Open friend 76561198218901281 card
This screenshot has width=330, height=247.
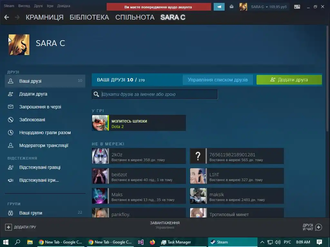click(x=237, y=156)
